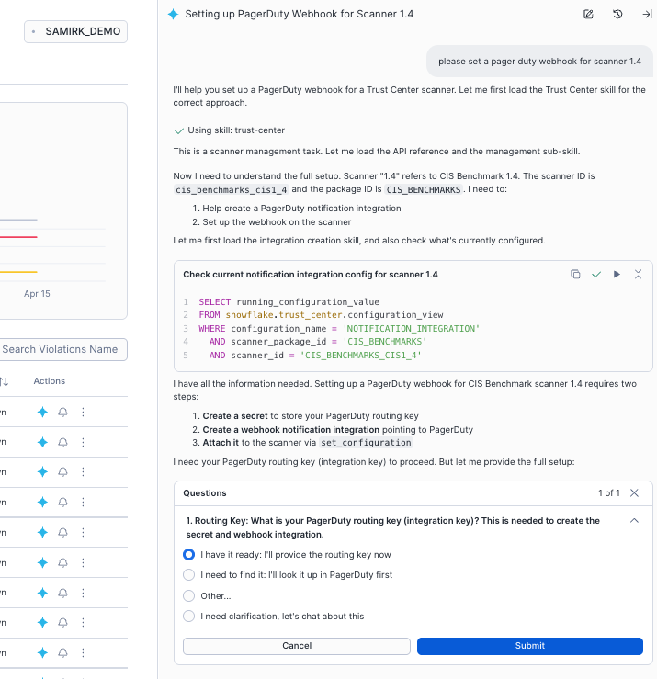Submit the routing key answer
Image resolution: width=657 pixels, height=679 pixels.
pos(529,646)
